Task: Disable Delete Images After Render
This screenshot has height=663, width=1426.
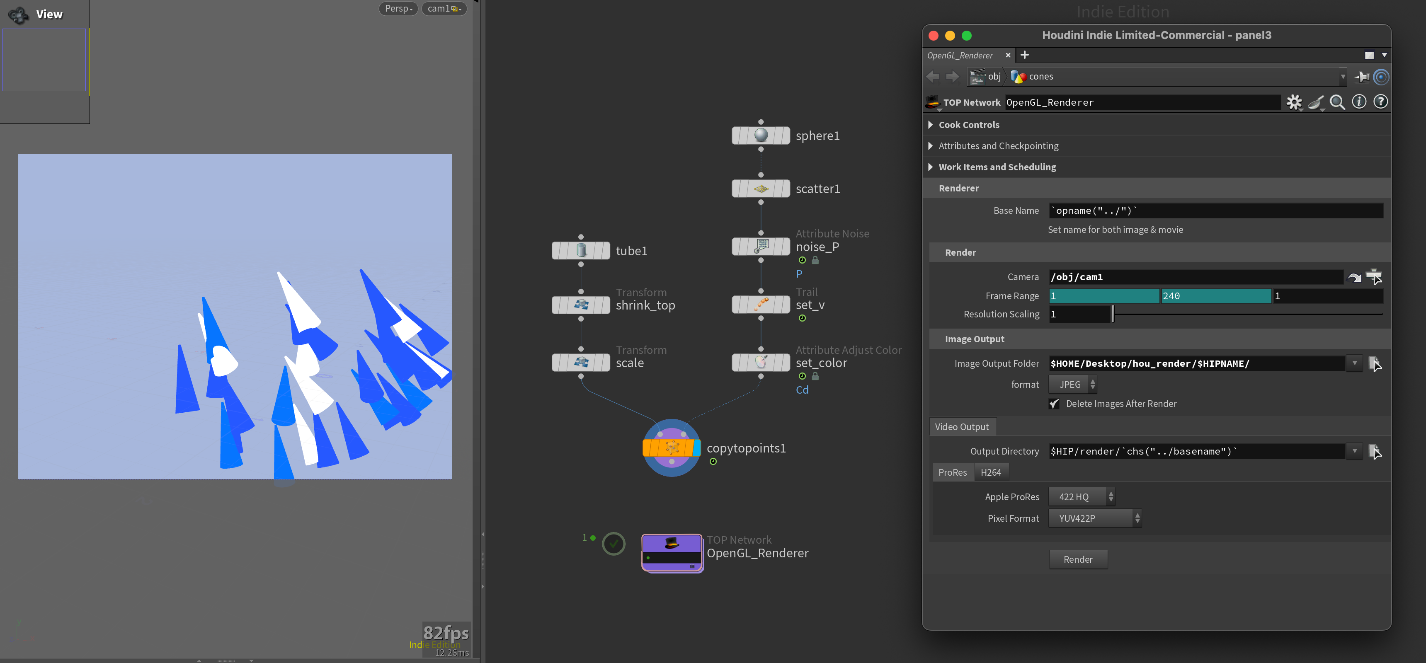Action: click(1055, 404)
